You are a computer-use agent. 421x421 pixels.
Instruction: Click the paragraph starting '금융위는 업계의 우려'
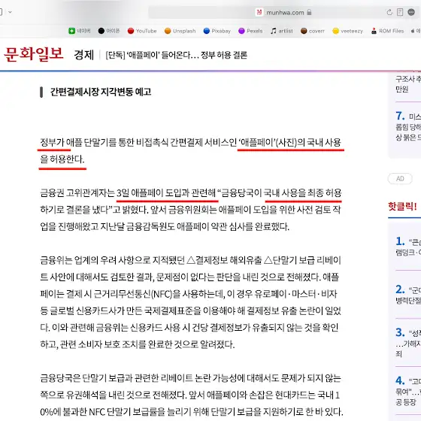191,302
